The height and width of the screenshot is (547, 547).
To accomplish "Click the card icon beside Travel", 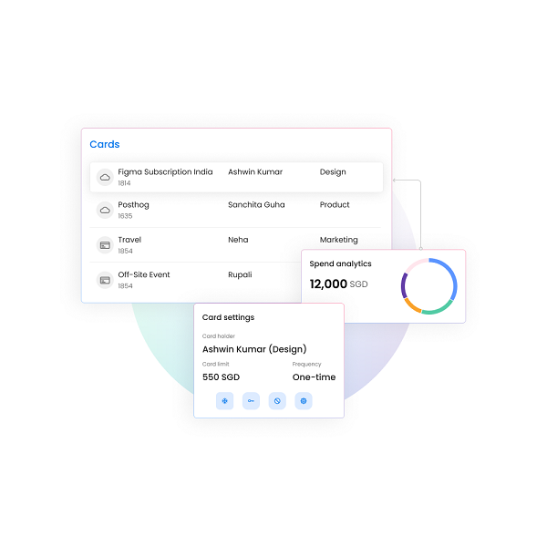I will pos(105,245).
